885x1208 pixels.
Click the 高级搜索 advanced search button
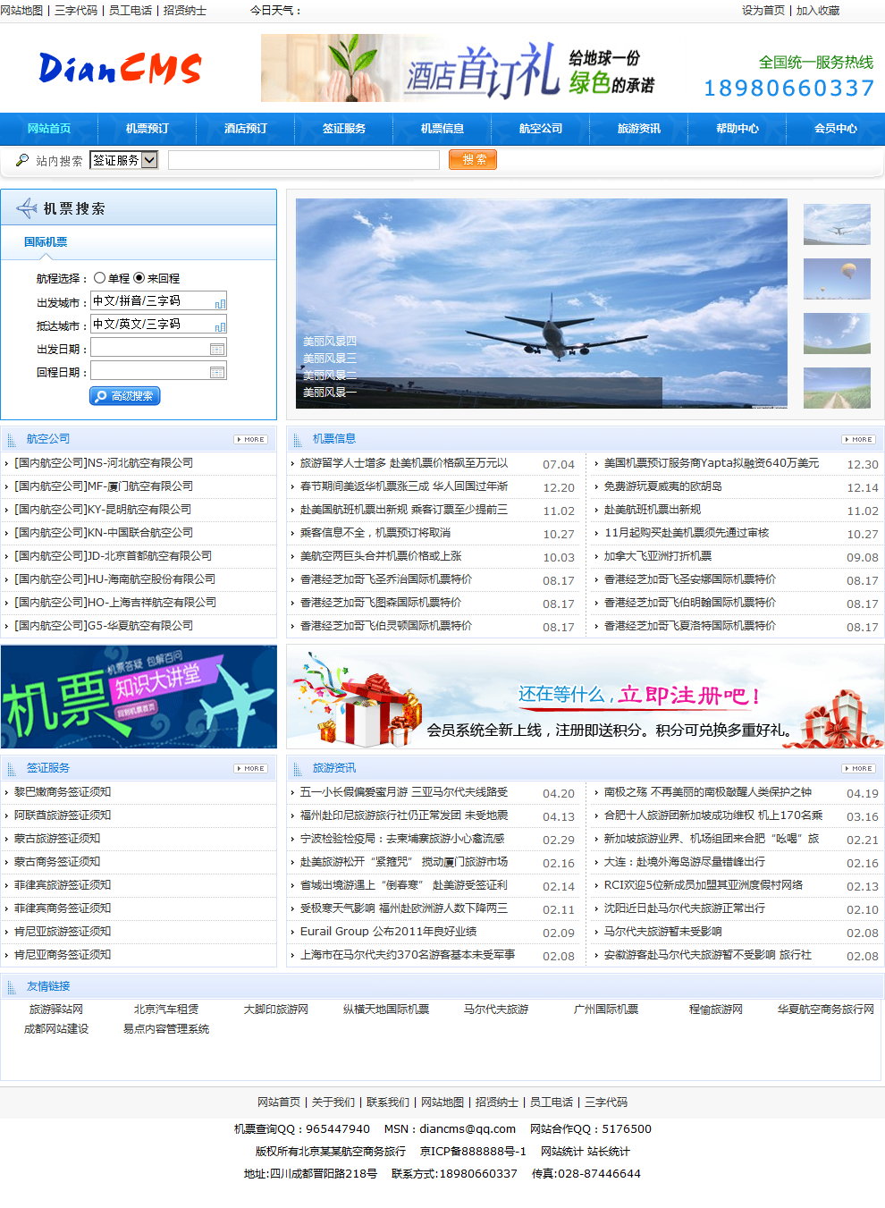pos(125,396)
